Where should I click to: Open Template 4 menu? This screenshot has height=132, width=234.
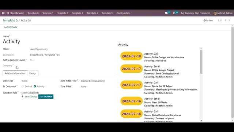(x=93, y=13)
